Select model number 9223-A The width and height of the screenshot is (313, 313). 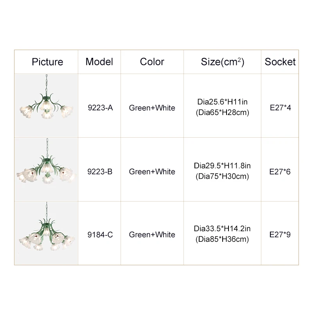[x=100, y=108]
